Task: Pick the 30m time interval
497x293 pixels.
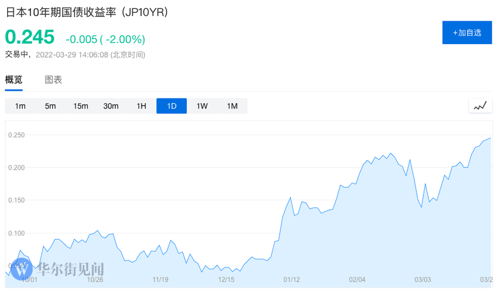Action: point(111,106)
